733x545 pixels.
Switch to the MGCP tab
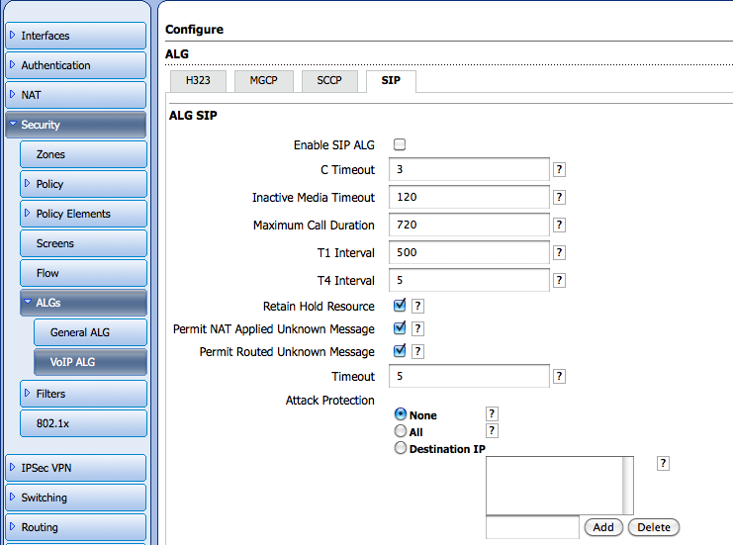pyautogui.click(x=264, y=81)
